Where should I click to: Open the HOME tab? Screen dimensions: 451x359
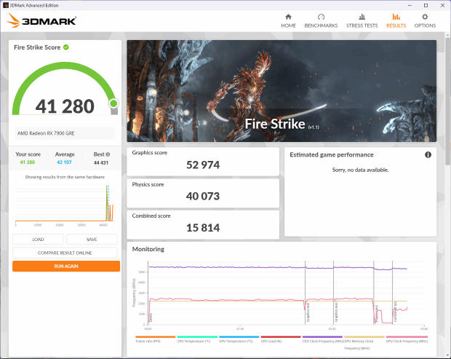[x=288, y=21]
